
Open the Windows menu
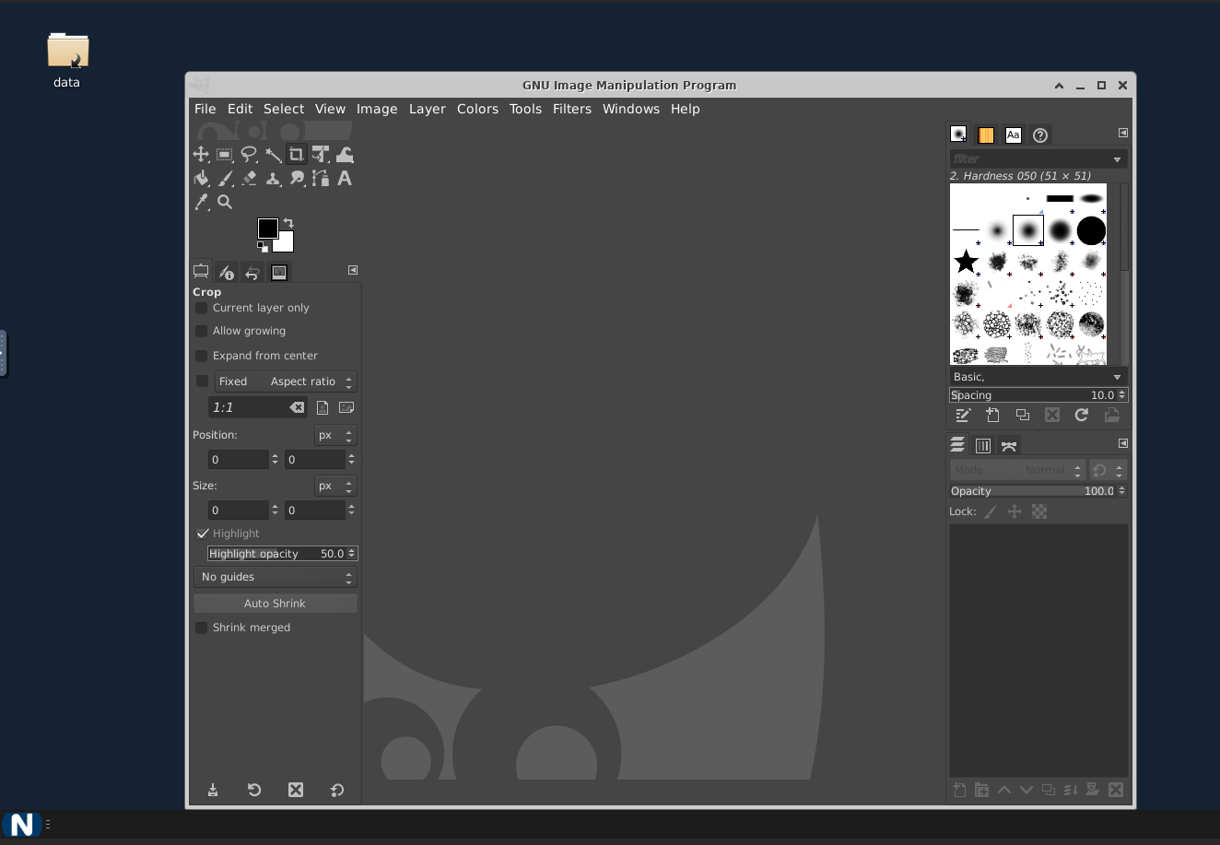coord(631,109)
